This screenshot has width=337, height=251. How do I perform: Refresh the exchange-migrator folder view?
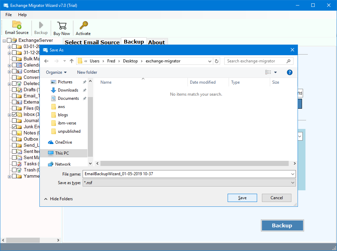[217, 61]
